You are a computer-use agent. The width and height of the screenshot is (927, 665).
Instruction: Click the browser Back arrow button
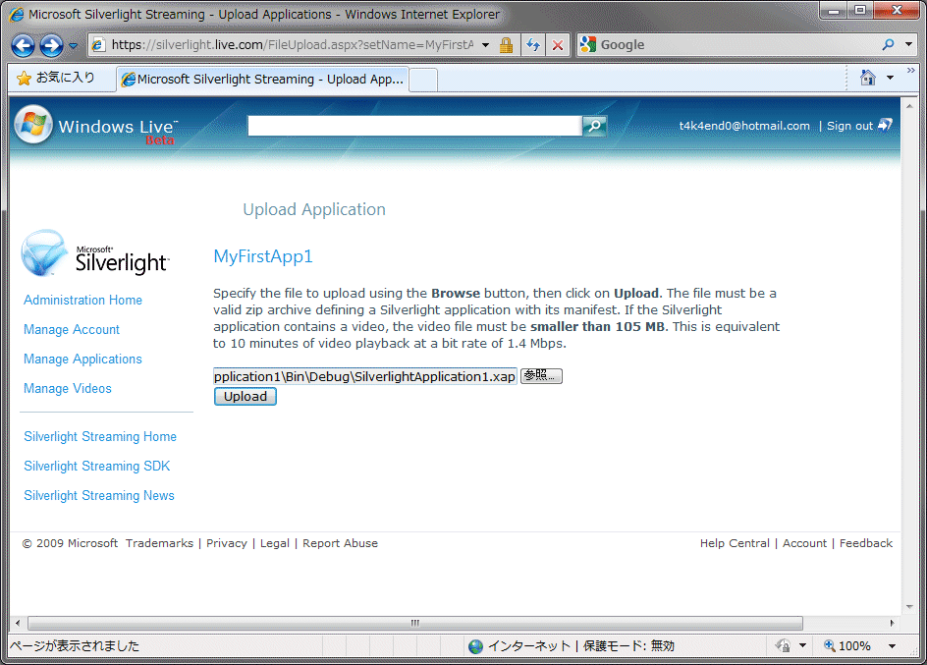tap(24, 45)
